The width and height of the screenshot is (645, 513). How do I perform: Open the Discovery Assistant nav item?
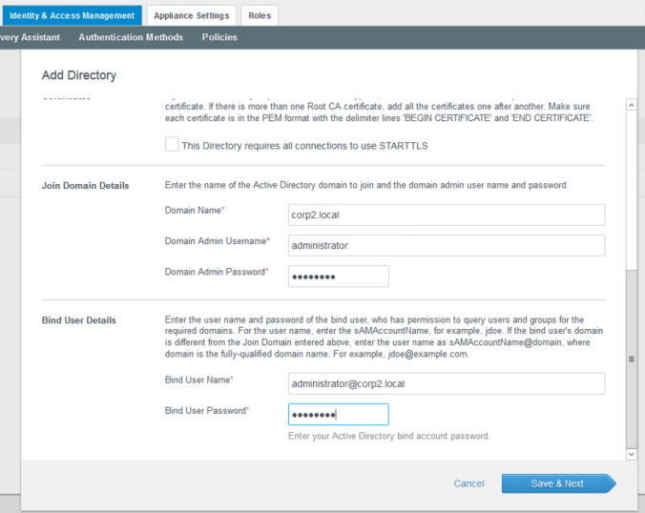[x=29, y=37]
